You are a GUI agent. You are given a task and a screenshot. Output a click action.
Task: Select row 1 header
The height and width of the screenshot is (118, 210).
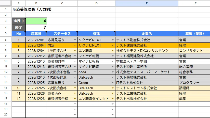point(6,9)
